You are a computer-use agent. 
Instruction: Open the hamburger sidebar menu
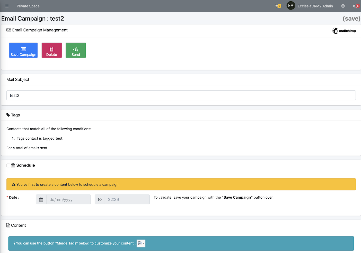(x=7, y=6)
